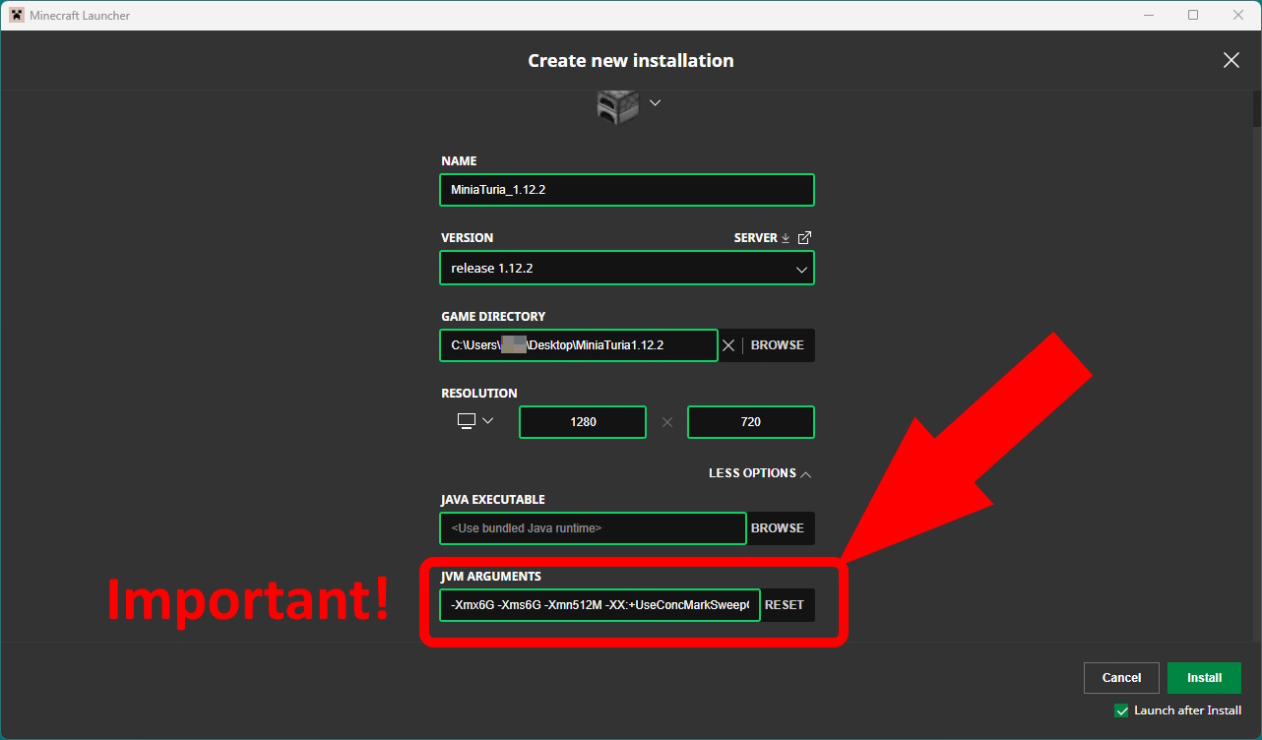Browse for the Java executable
The width and height of the screenshot is (1262, 740).
[x=778, y=528]
